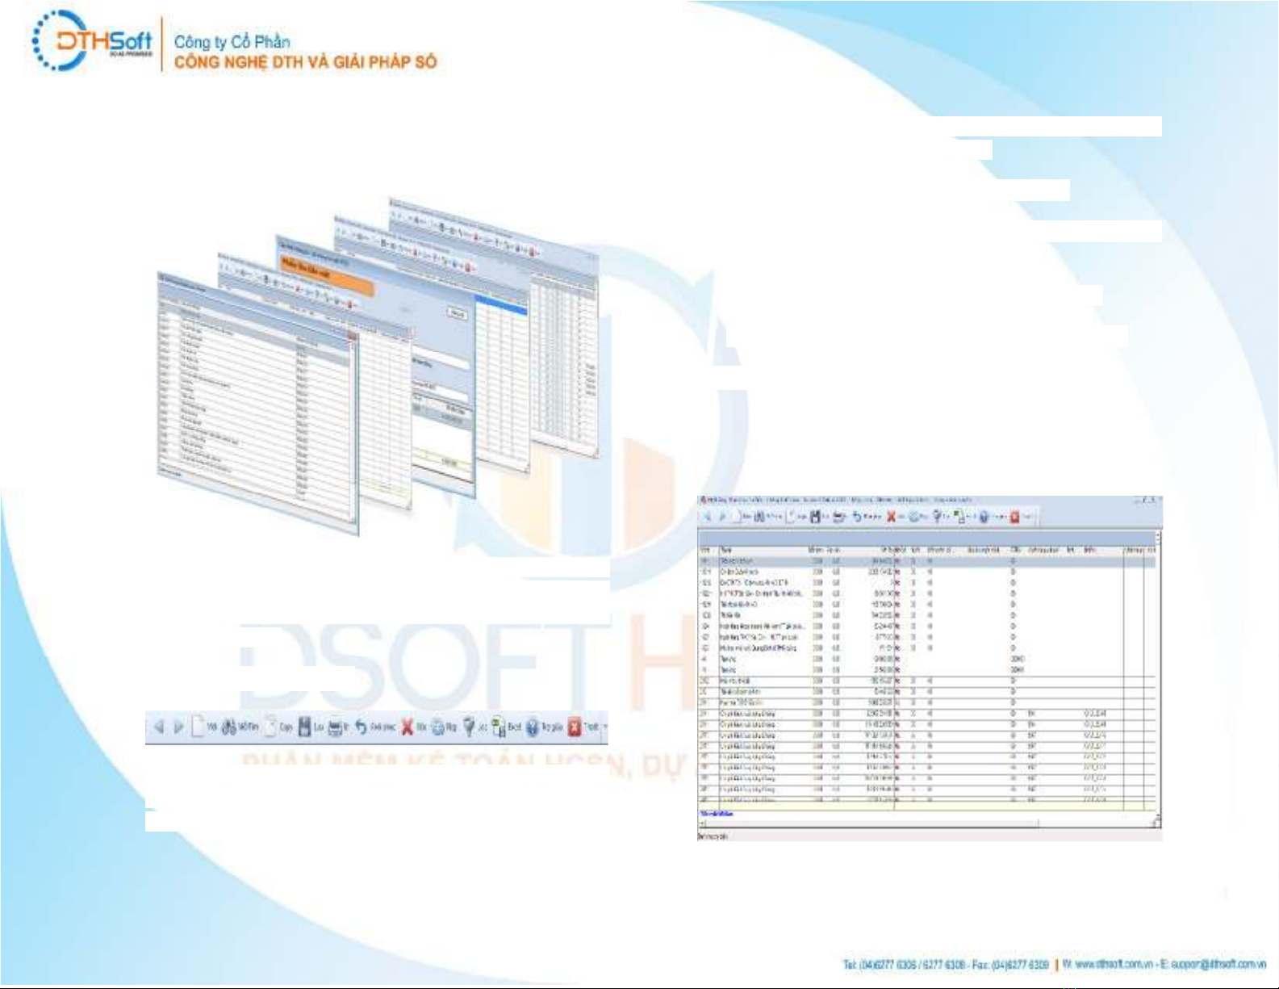Click the binoculars search icon in the data grid window
Viewport: 1279px width, 989px height.
759,517
